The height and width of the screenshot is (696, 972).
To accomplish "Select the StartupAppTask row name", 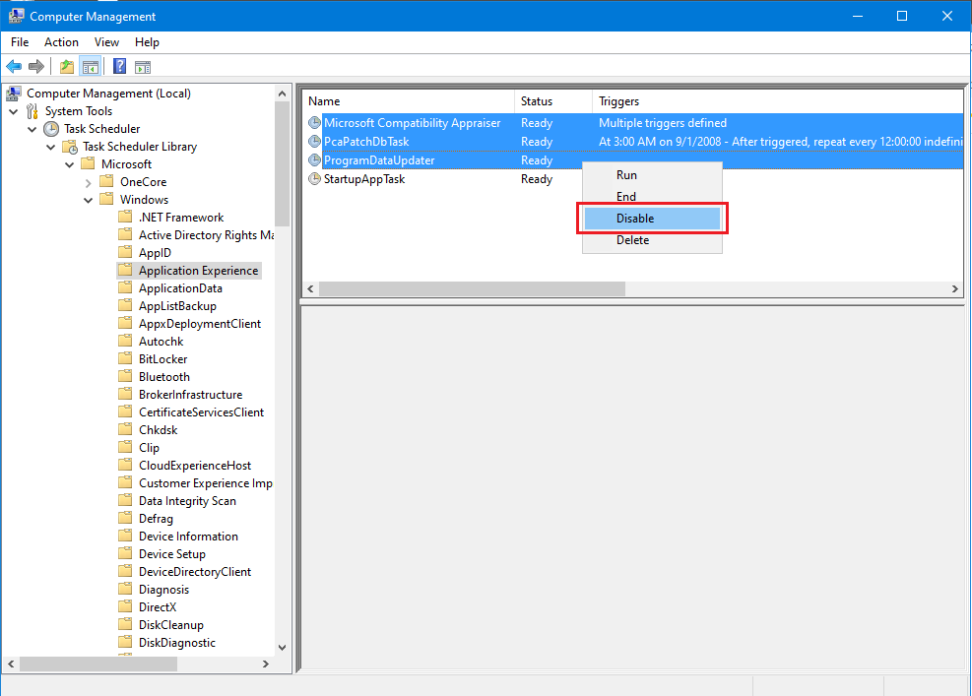I will click(x=364, y=178).
